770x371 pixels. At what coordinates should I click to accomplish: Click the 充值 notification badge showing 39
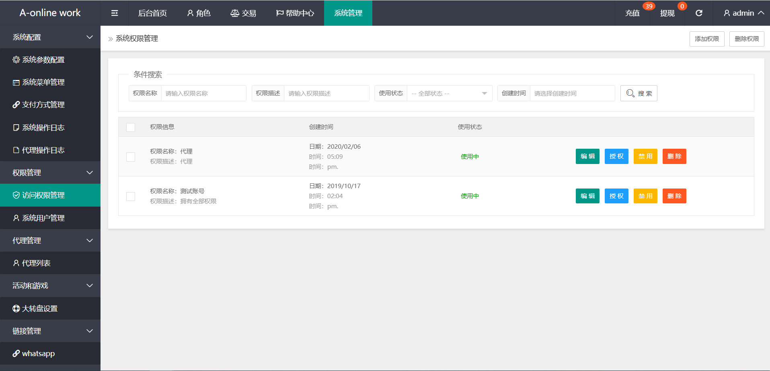coord(649,6)
